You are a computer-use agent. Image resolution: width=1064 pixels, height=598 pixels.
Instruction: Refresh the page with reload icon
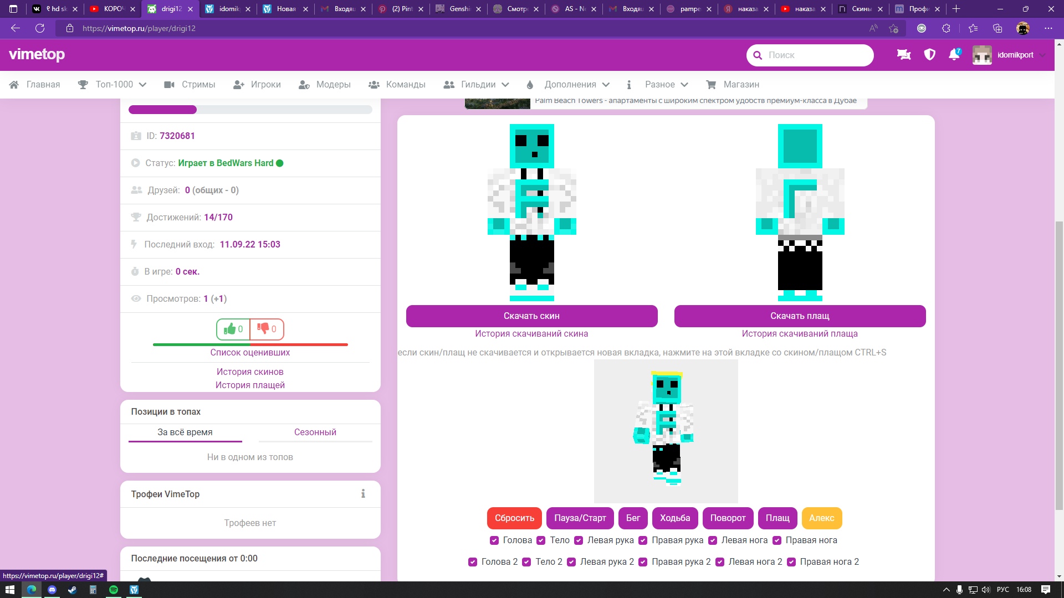click(x=40, y=28)
